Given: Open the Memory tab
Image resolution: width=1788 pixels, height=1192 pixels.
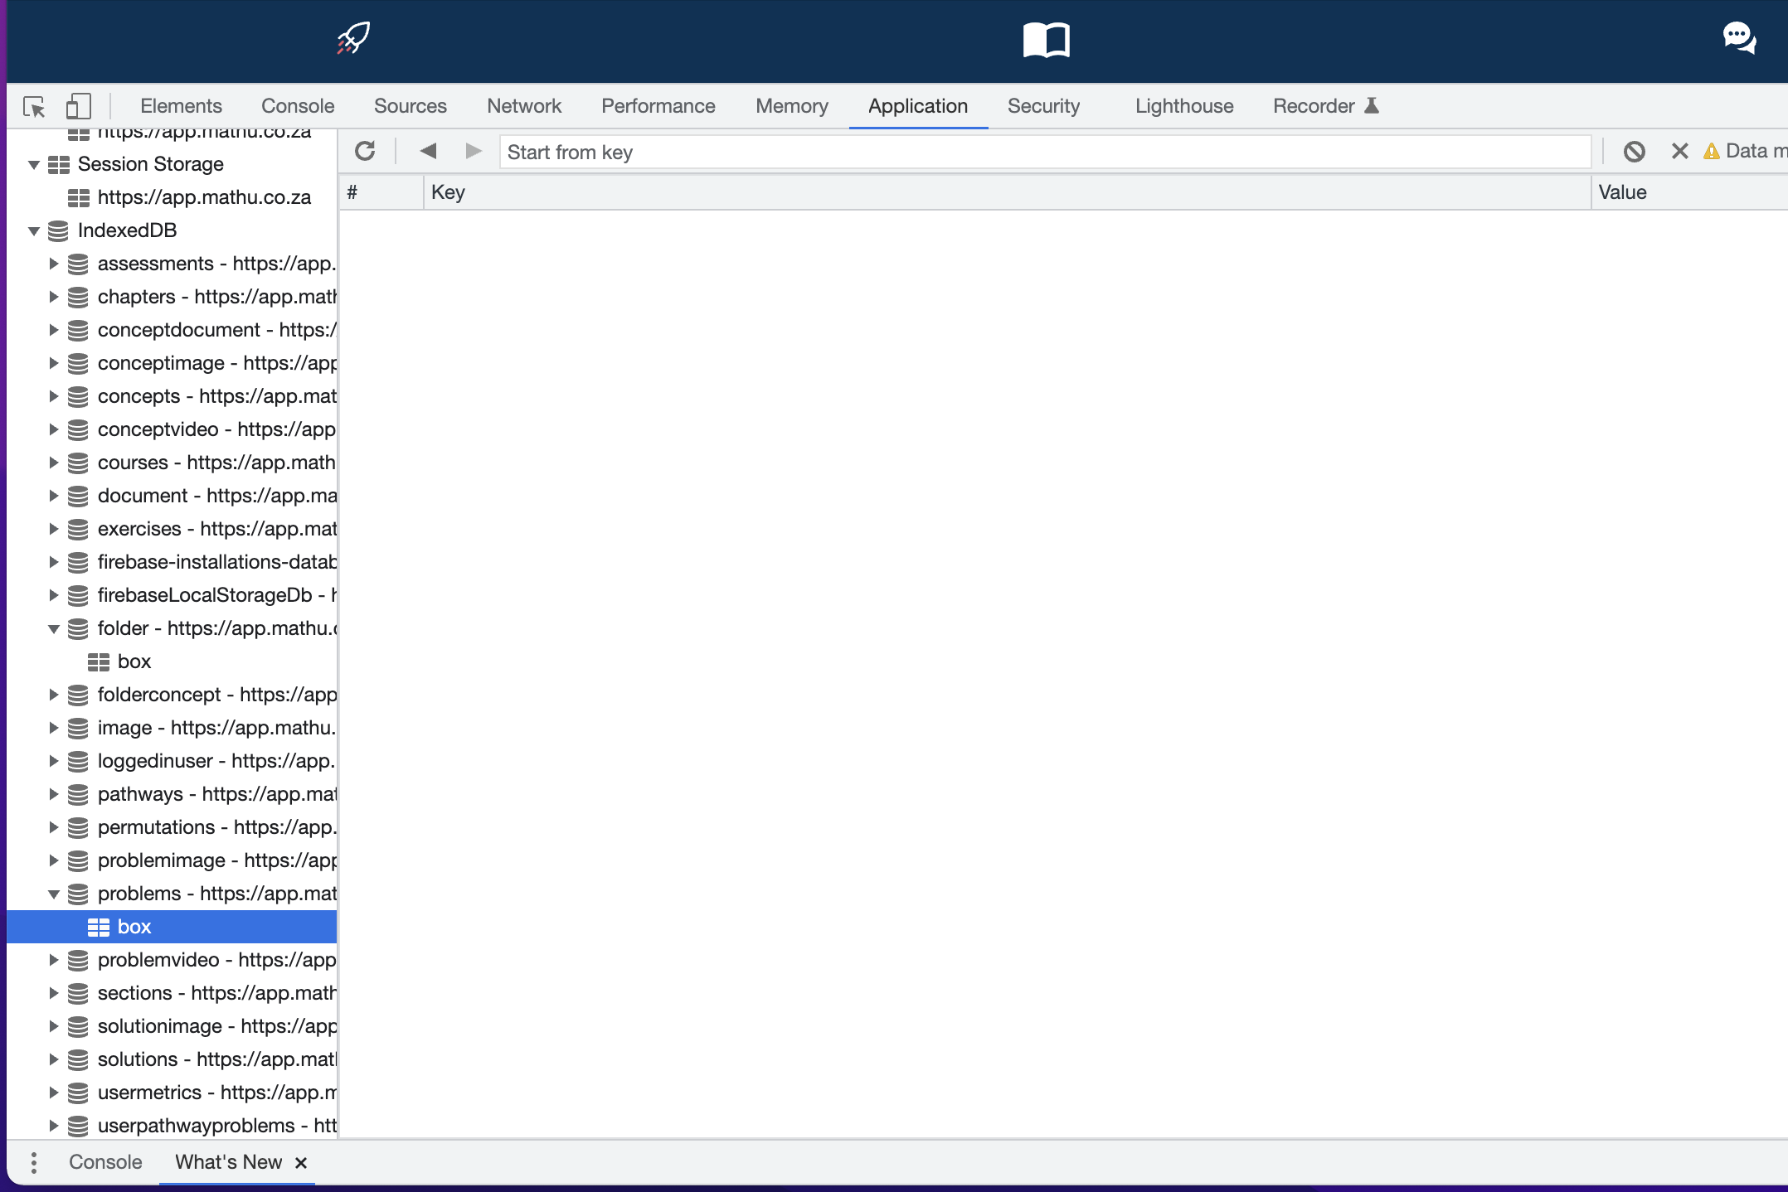Looking at the screenshot, I should tap(792, 106).
